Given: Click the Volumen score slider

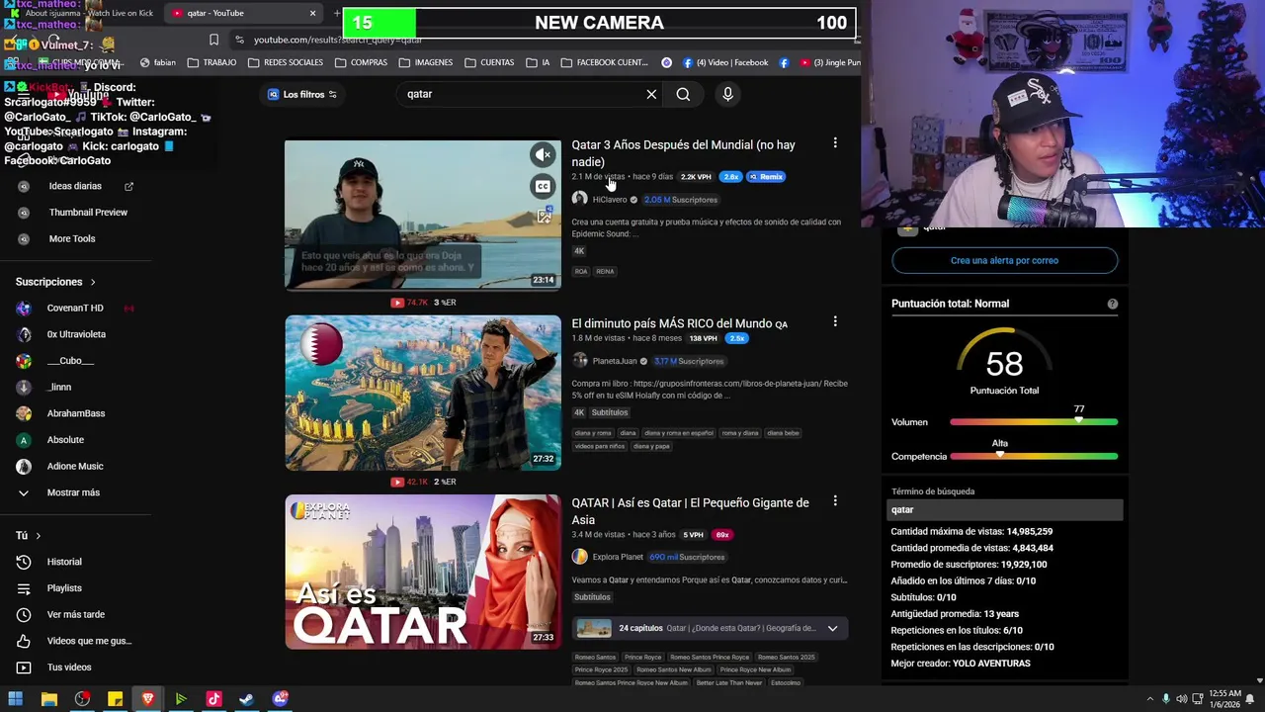Looking at the screenshot, I should tap(1034, 422).
